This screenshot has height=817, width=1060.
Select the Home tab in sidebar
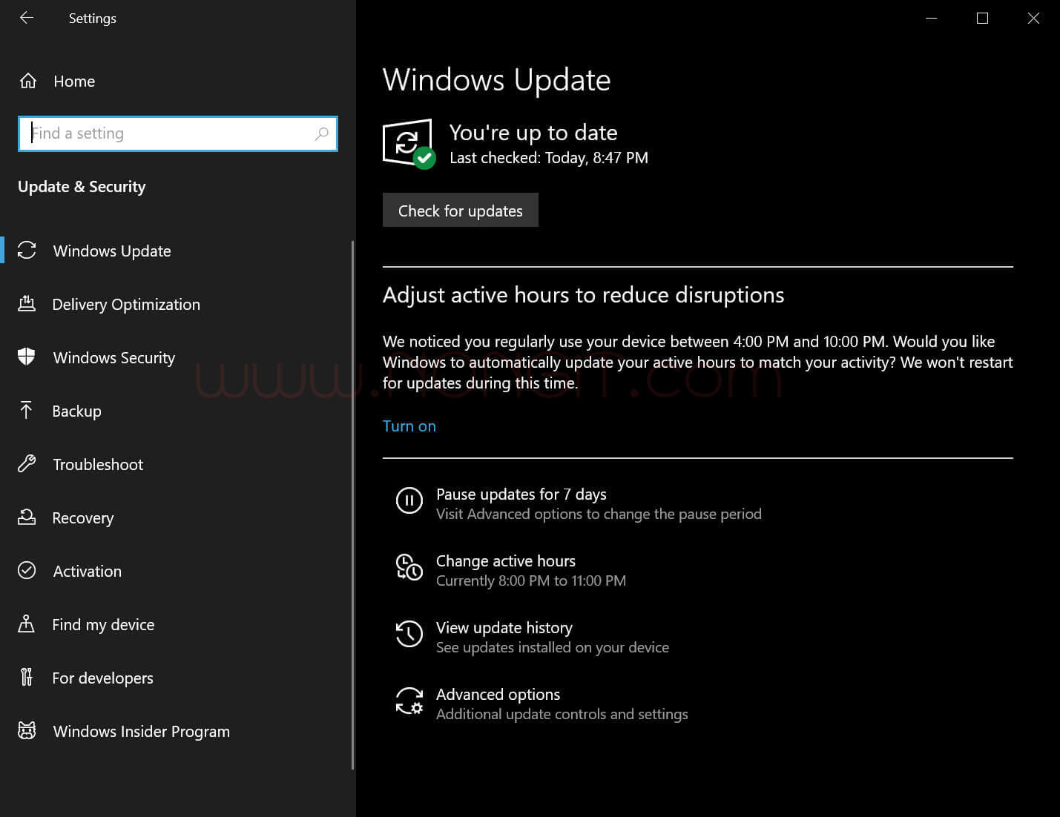(73, 82)
